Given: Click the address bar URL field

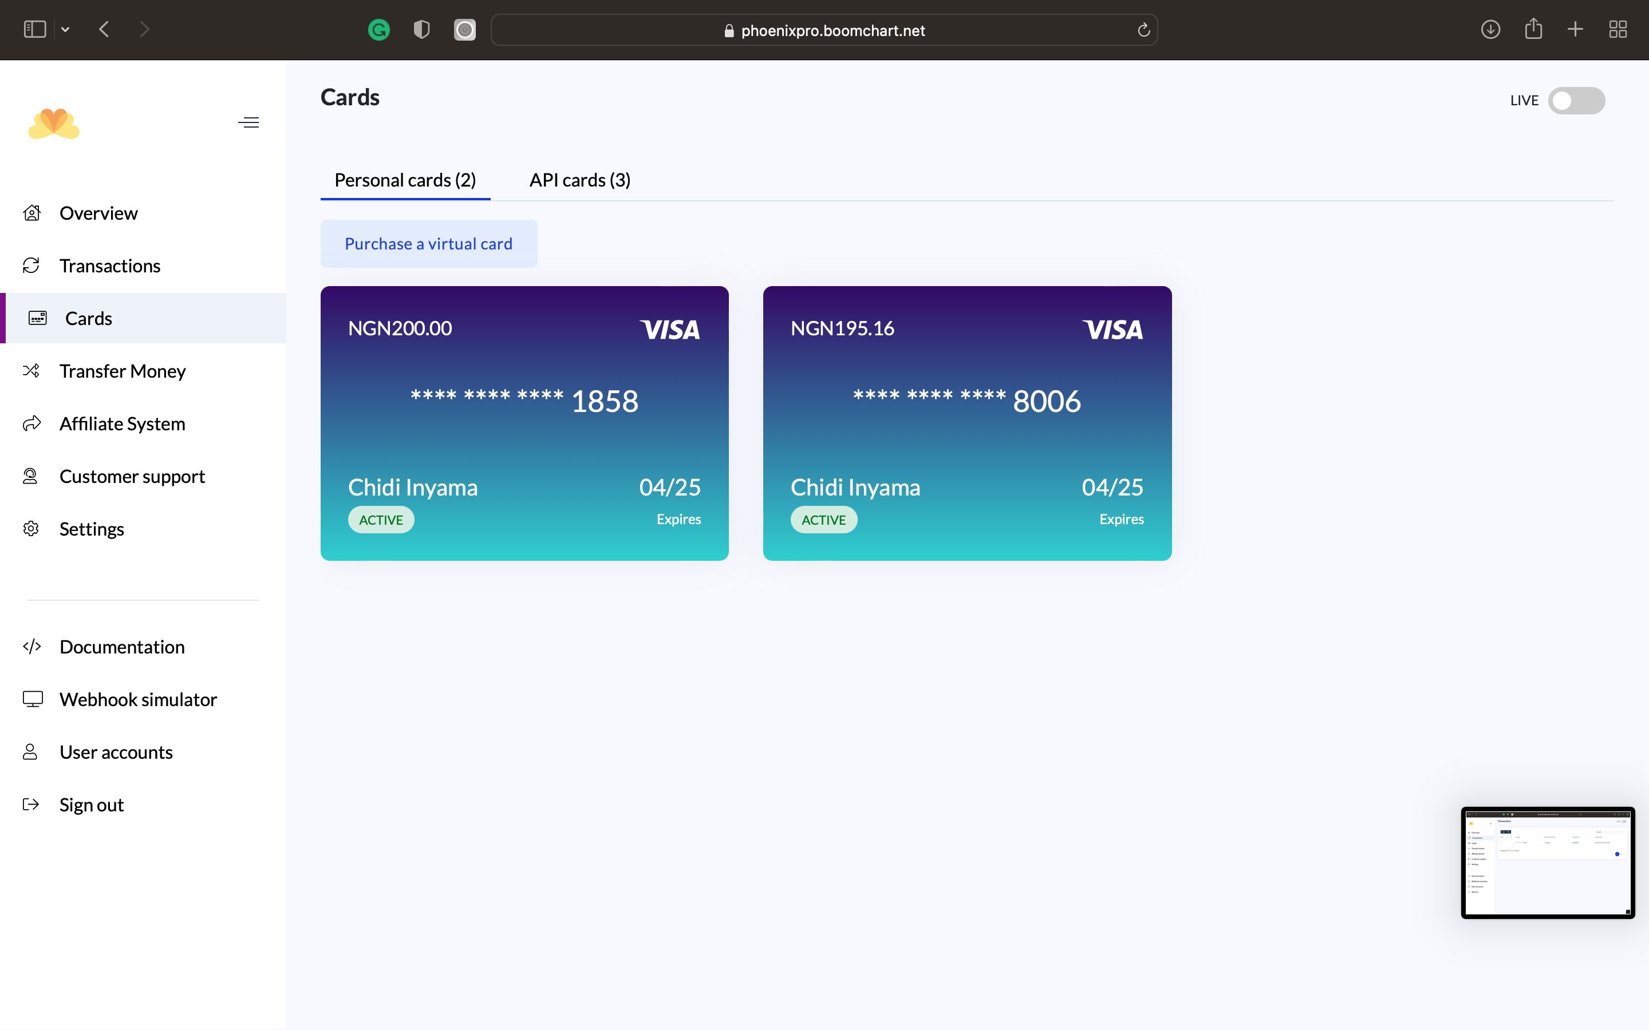Looking at the screenshot, I should click(823, 30).
